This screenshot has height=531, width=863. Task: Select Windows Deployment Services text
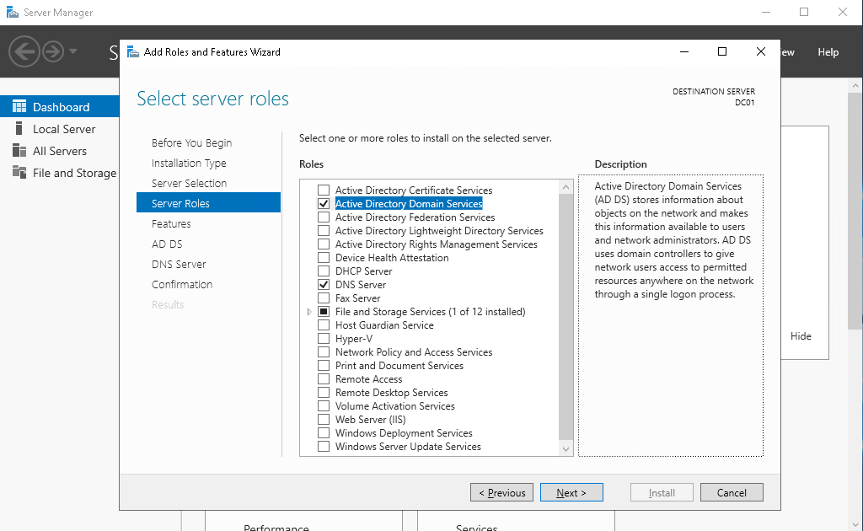[x=404, y=433]
